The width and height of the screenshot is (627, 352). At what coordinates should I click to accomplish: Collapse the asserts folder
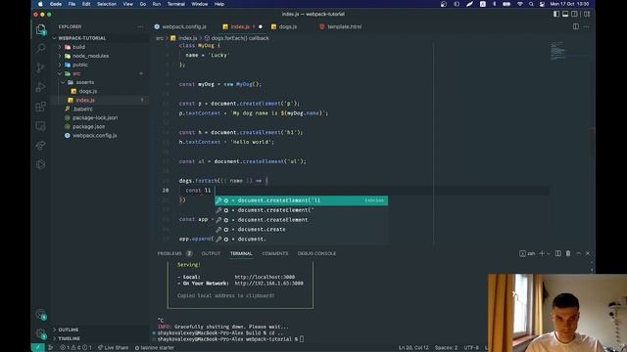point(85,82)
